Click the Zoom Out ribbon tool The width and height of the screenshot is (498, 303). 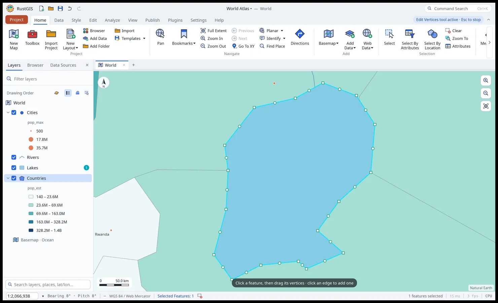tap(213, 46)
